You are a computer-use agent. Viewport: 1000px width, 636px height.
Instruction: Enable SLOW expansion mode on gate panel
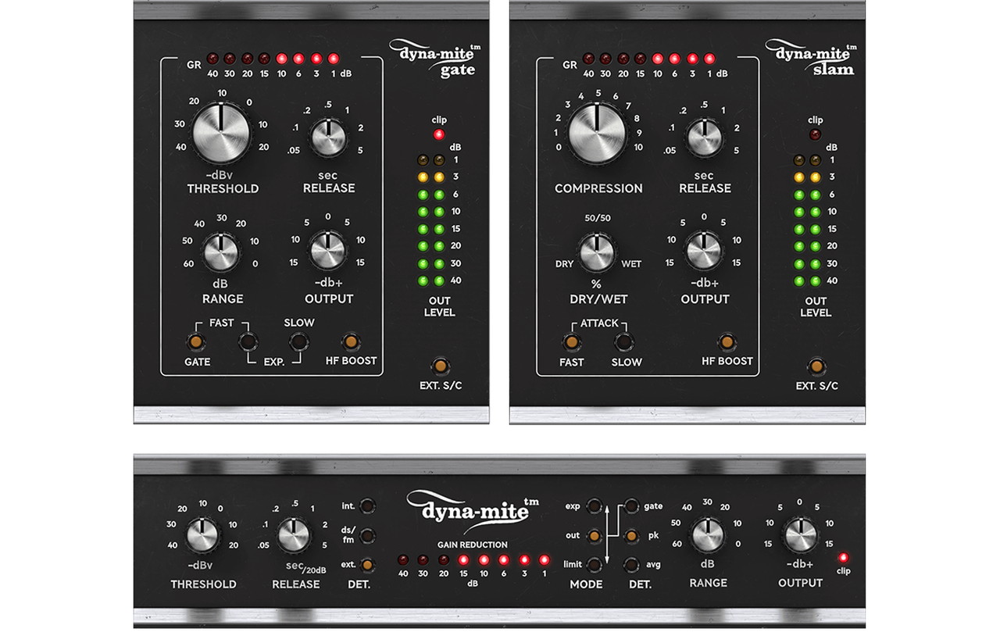(x=298, y=342)
